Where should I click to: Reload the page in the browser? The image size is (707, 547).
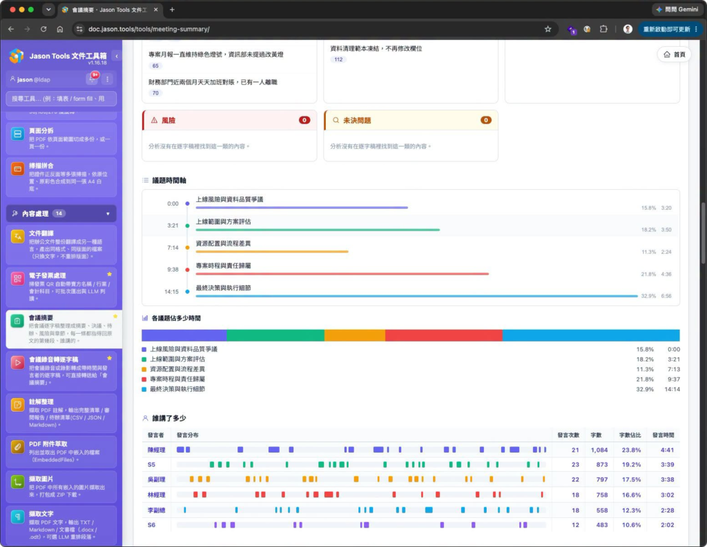pyautogui.click(x=43, y=29)
